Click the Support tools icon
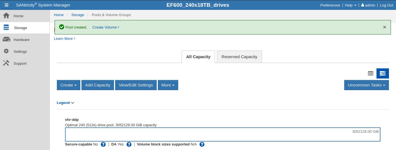 6,63
